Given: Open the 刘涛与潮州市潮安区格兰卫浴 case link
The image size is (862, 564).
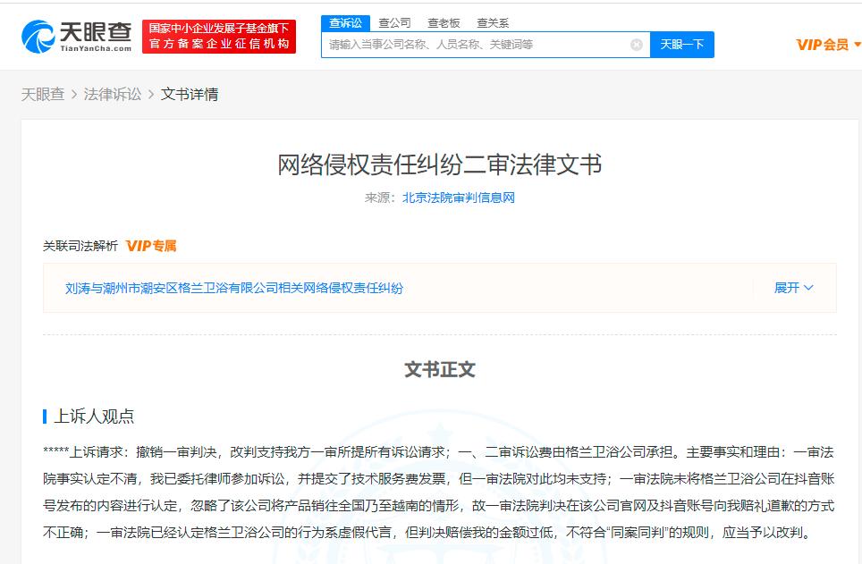Looking at the screenshot, I should (x=234, y=288).
